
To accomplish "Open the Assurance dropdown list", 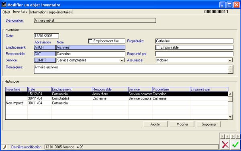I will 230,60.
